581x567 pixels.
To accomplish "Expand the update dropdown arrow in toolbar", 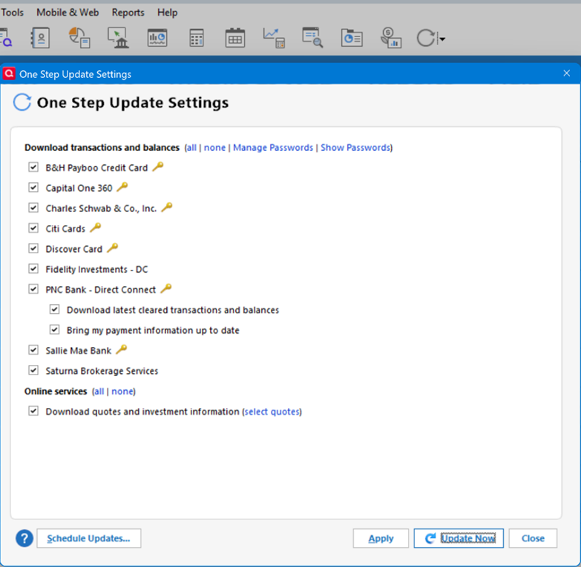I will point(442,39).
